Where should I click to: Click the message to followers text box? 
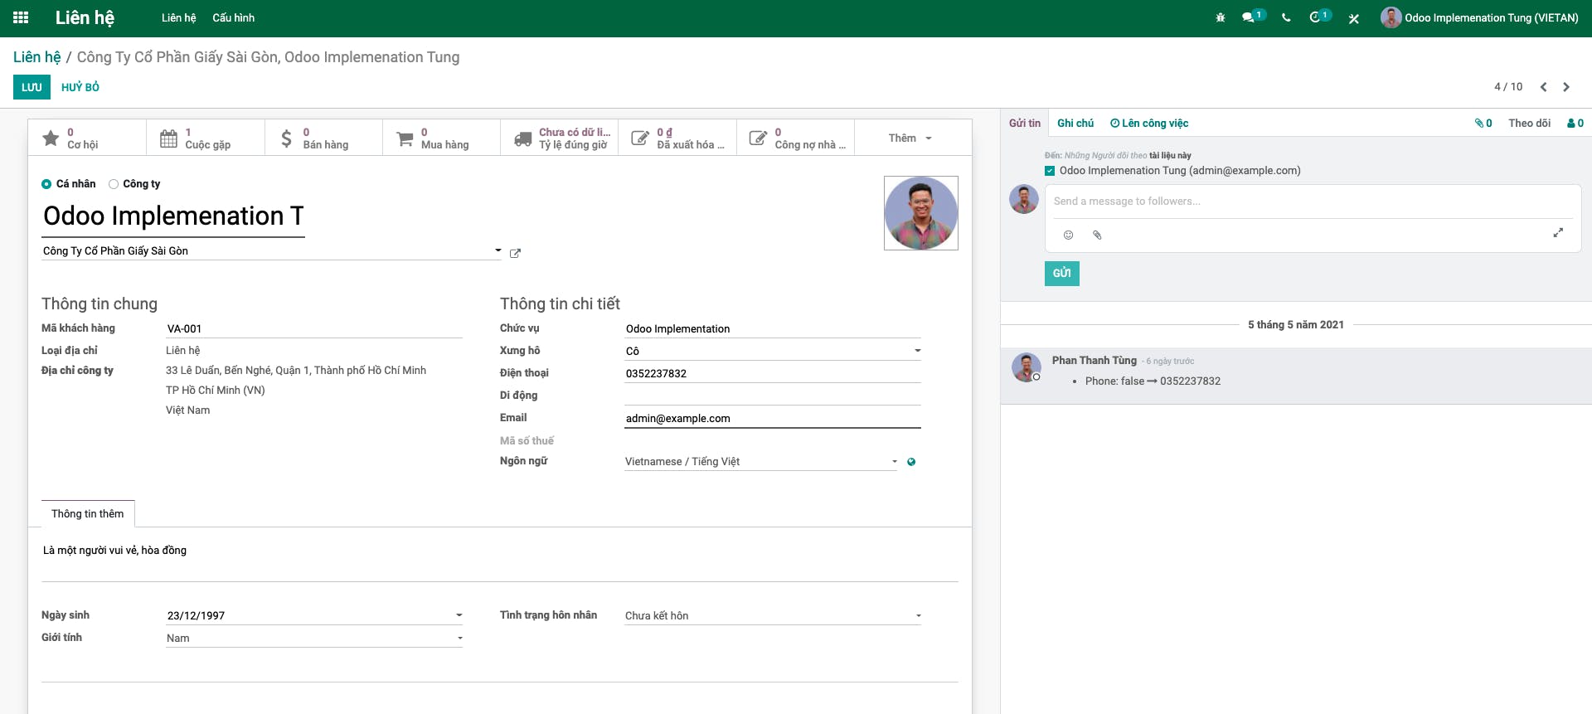tap(1313, 202)
